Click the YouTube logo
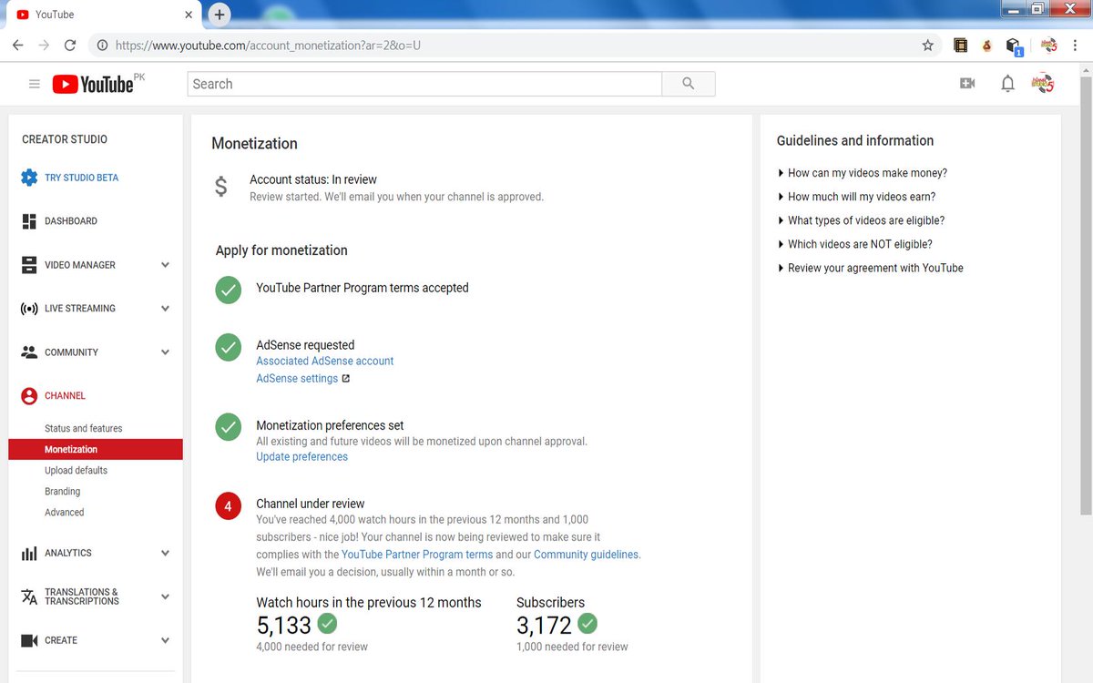The image size is (1093, 683). tap(93, 84)
